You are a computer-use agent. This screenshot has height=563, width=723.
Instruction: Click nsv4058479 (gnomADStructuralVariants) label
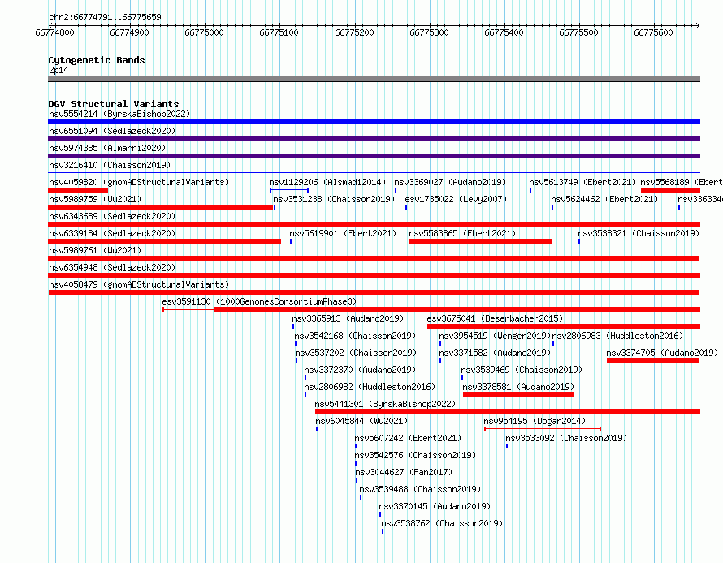click(x=139, y=284)
